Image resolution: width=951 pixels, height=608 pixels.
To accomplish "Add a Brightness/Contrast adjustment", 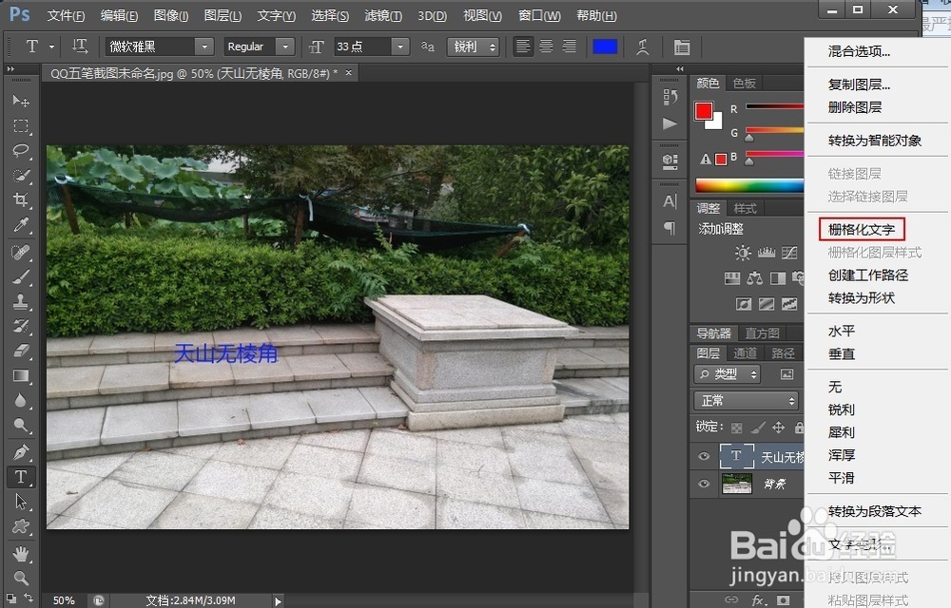I will (743, 253).
